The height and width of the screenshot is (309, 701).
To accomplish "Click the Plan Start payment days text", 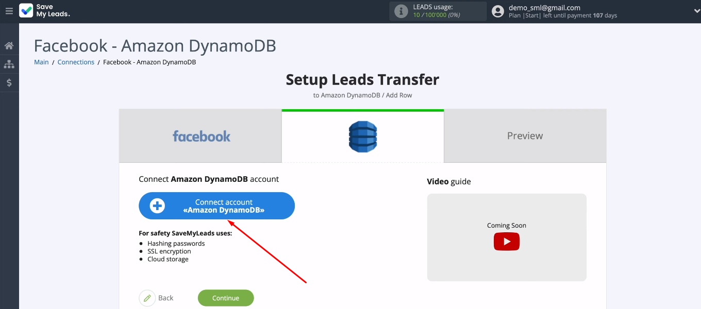I will coord(563,16).
